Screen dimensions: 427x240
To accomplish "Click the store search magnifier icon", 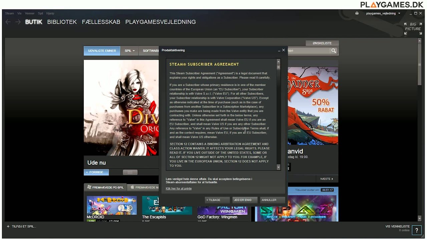I will (333, 51).
